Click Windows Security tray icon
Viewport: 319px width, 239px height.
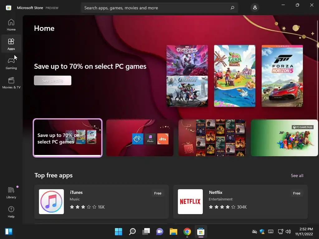click(x=262, y=232)
